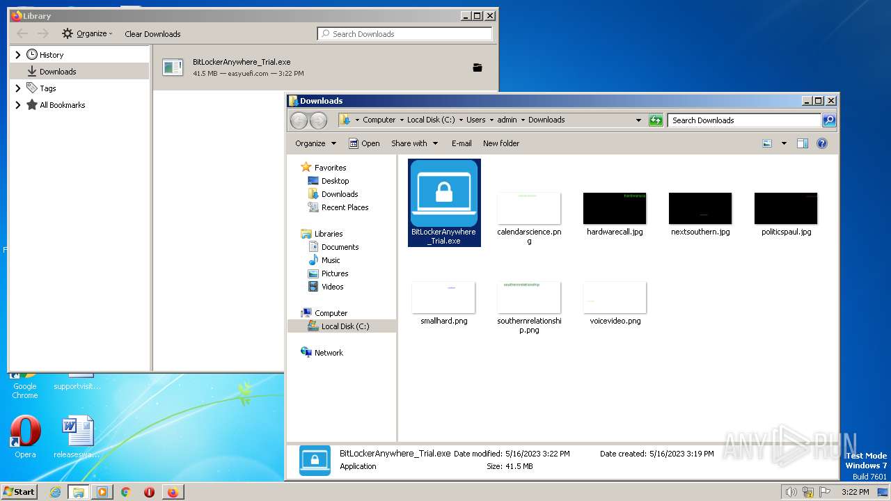The height and width of the screenshot is (501, 891).
Task: Open Share with dropdown
Action: (x=414, y=143)
